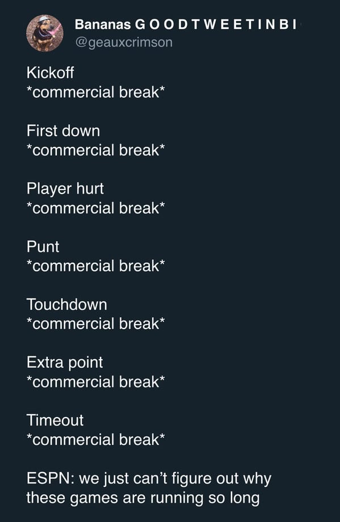Click commercial break under Player hurt
This screenshot has width=340, height=522.
[95, 208]
